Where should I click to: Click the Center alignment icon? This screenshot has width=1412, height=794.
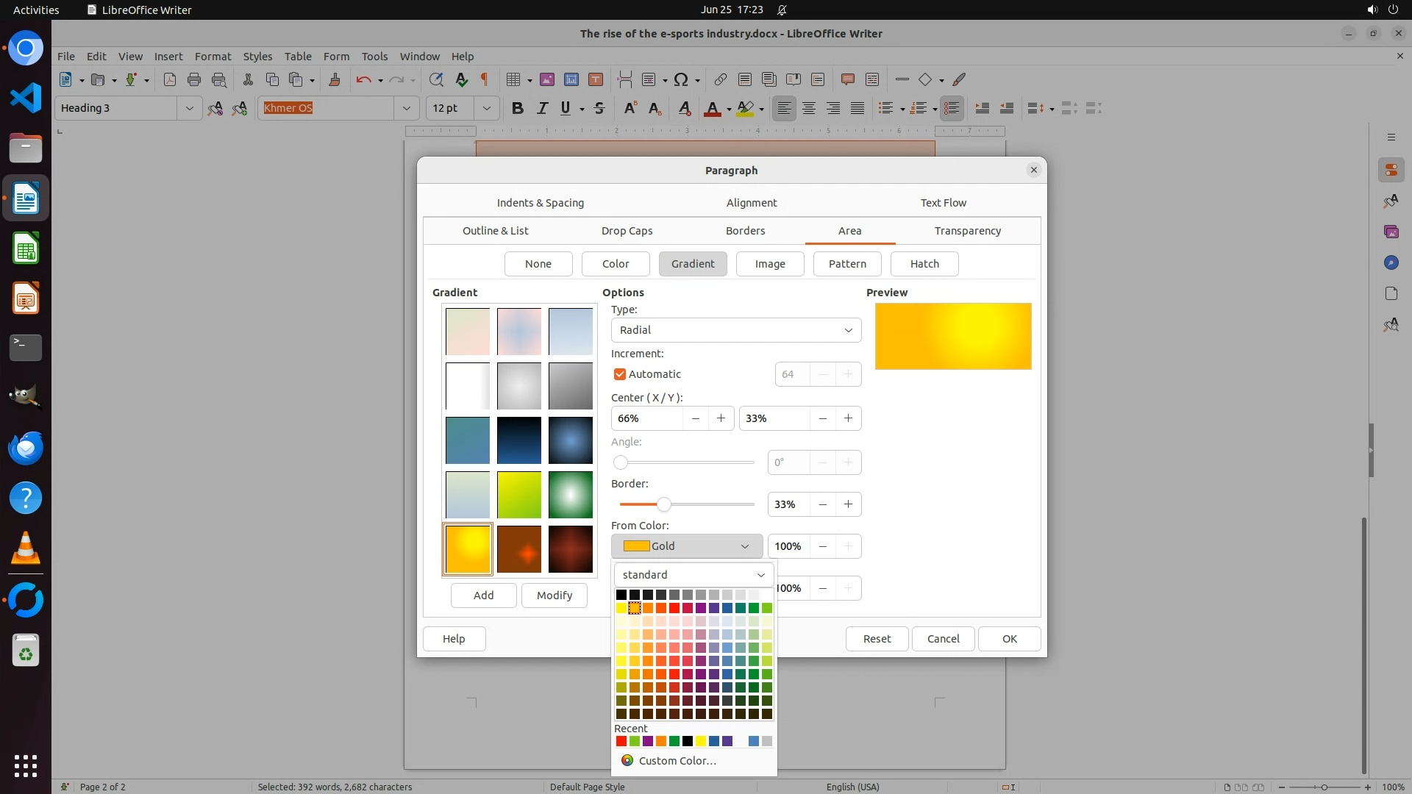click(x=809, y=108)
